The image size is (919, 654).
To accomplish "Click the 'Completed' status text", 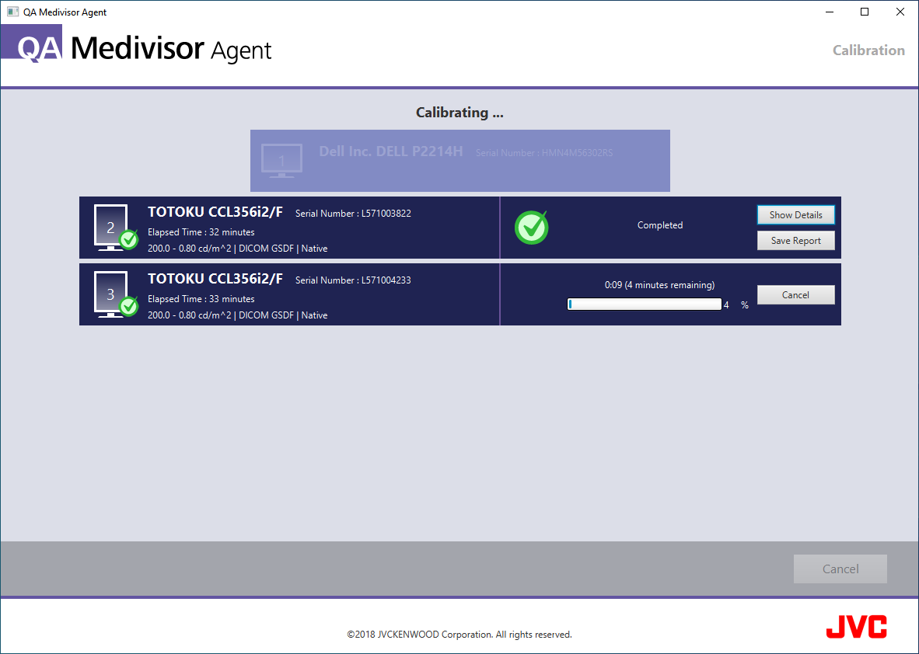I will pos(660,225).
